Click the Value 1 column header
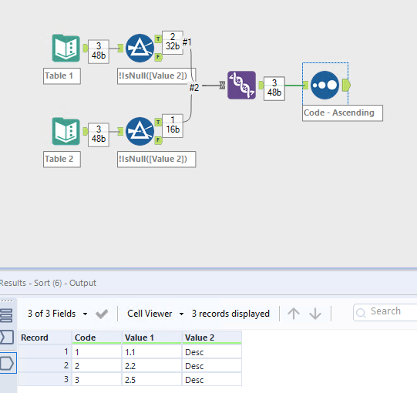Viewport: 417px width, 393px height. 152,338
